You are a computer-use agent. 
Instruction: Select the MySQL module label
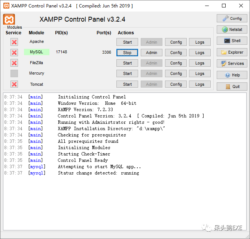pos(37,52)
